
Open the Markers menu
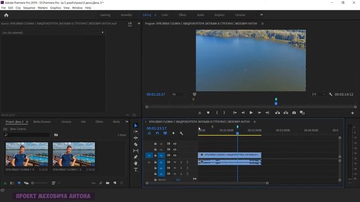(43, 8)
